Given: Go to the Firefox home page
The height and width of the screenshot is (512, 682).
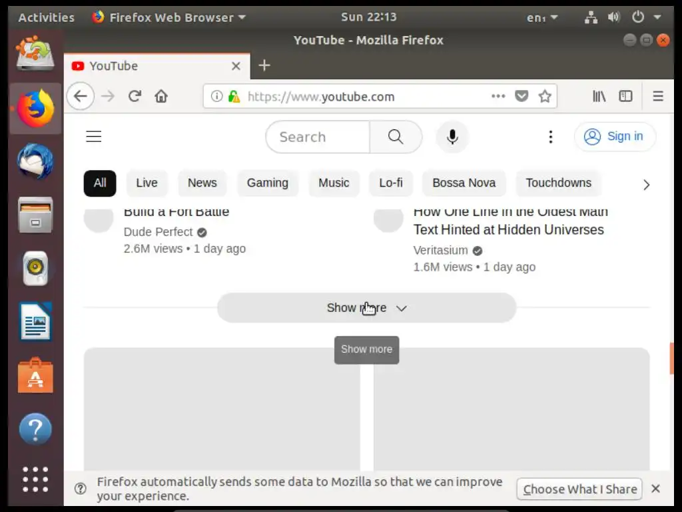Looking at the screenshot, I should (161, 96).
